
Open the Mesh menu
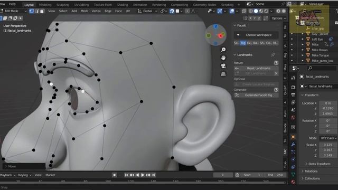point(84,11)
